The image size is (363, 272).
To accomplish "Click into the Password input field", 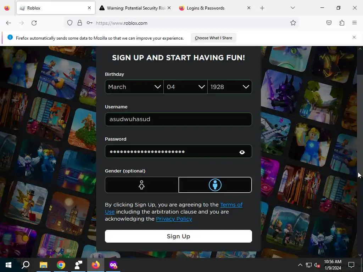I will [x=178, y=151].
